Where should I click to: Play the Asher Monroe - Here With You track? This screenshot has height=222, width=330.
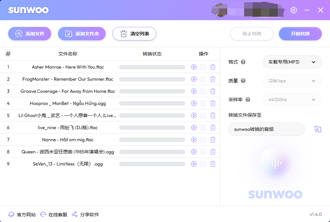(x=194, y=67)
